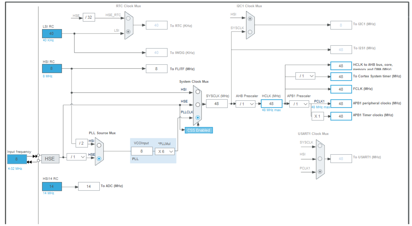Select HSI in the PLL Source Mux
412x226 pixels.
click(x=99, y=145)
